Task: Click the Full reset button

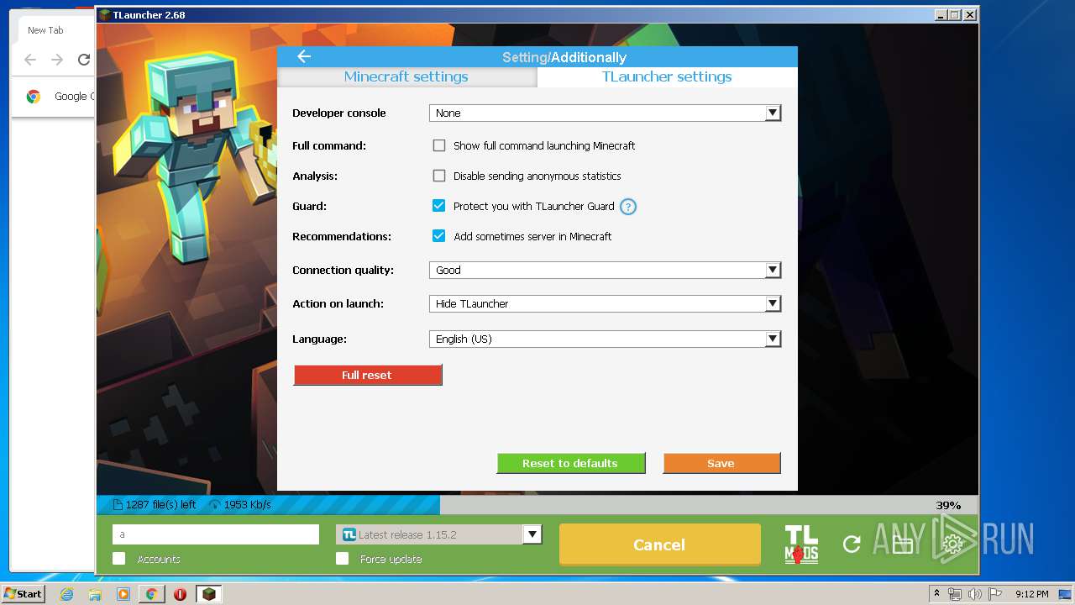Action: point(368,375)
